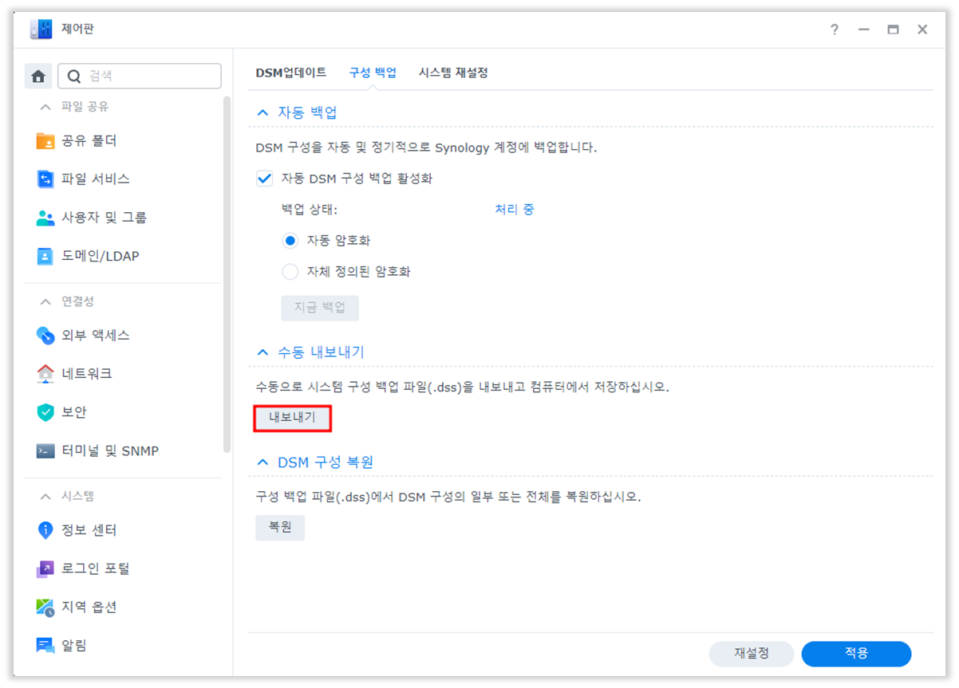959x688 pixels.
Task: Click the 제어판 app icon in title bar
Action: click(41, 29)
